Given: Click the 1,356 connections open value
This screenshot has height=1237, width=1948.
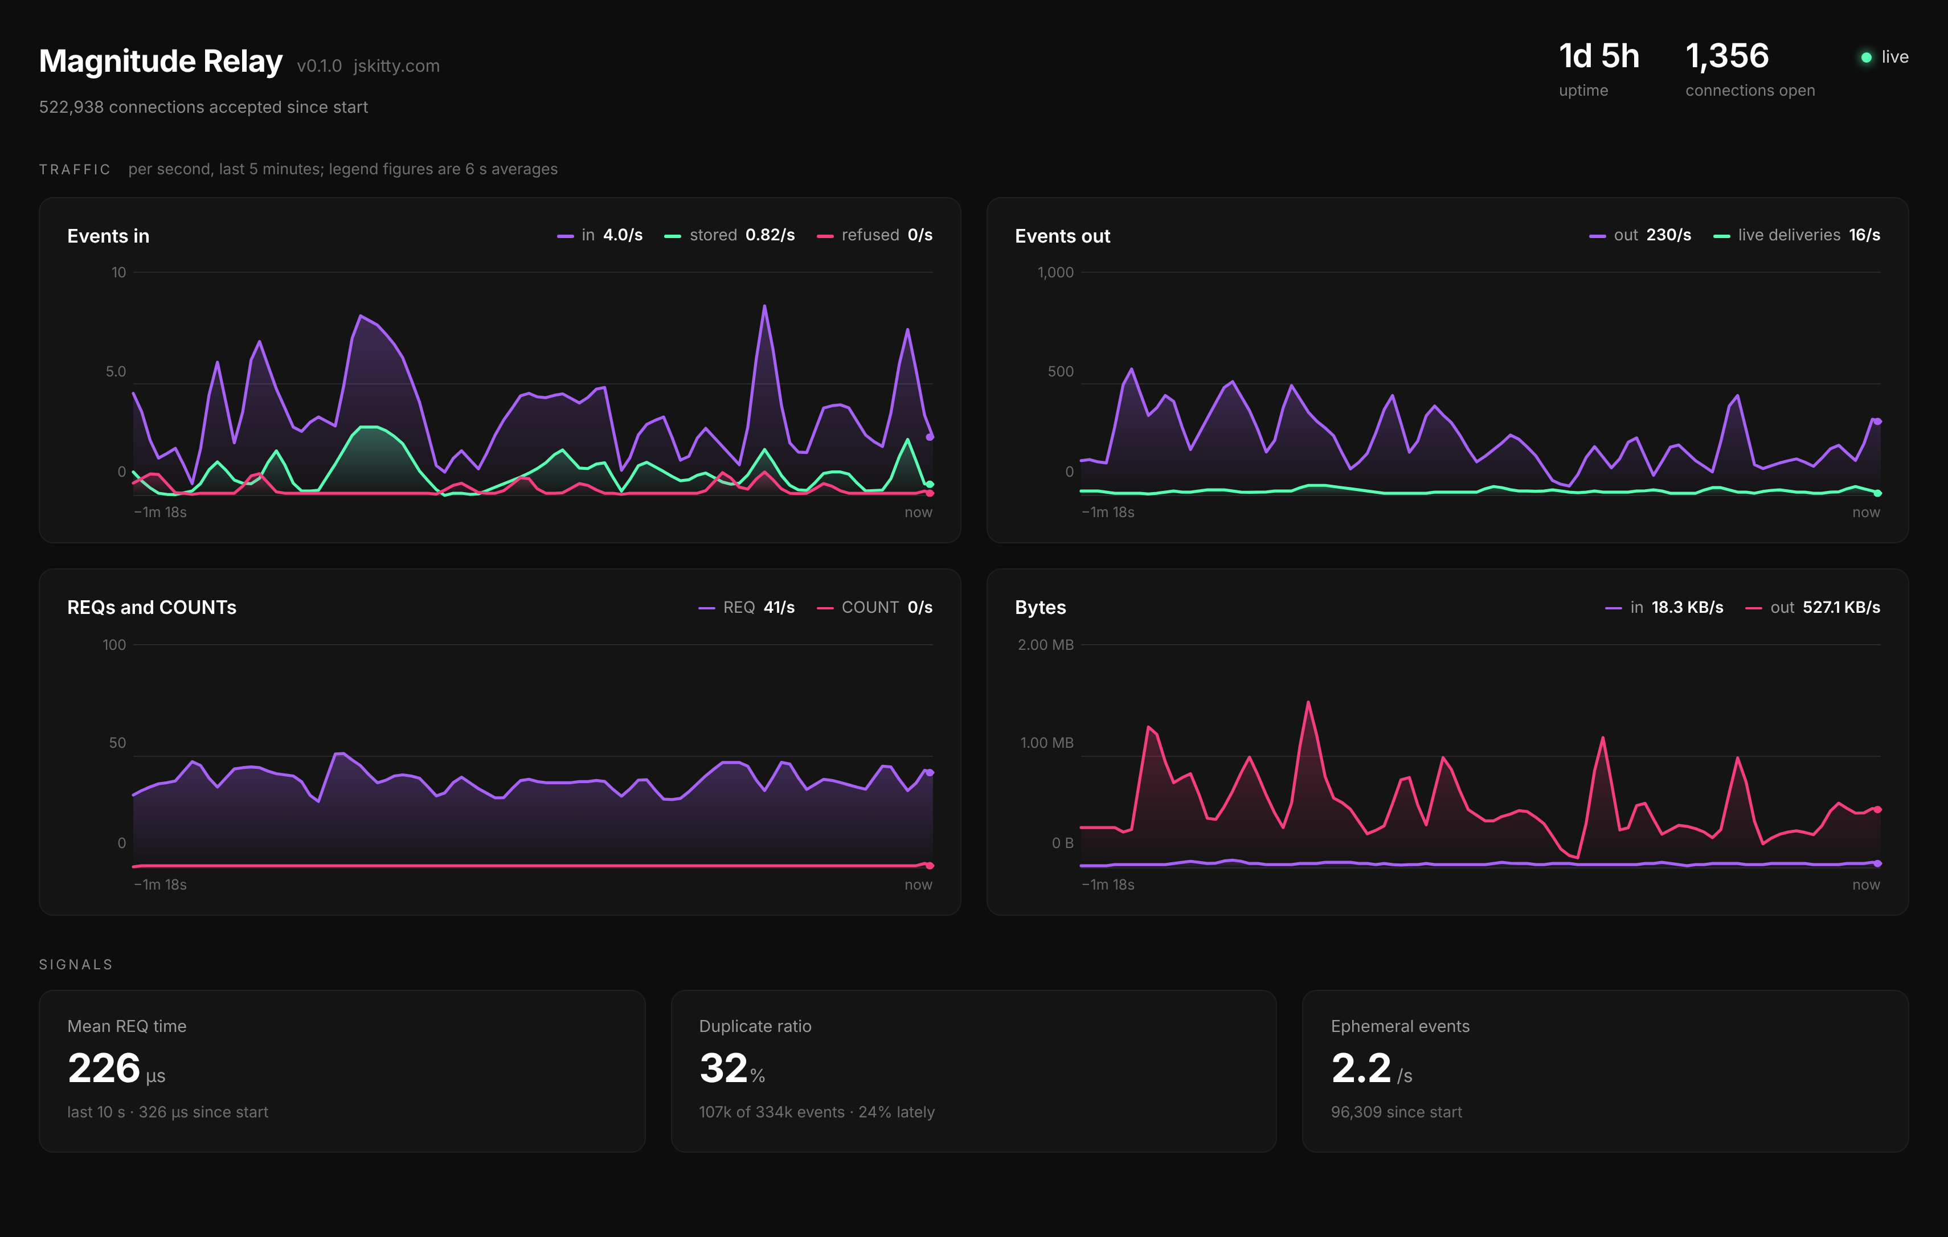Looking at the screenshot, I should (1727, 56).
